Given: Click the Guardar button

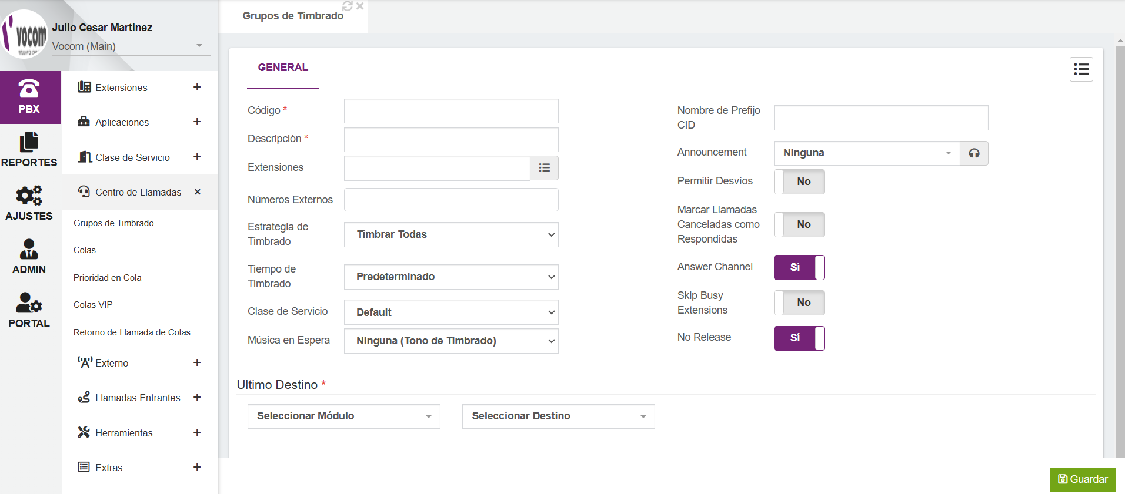Looking at the screenshot, I should click(x=1082, y=479).
